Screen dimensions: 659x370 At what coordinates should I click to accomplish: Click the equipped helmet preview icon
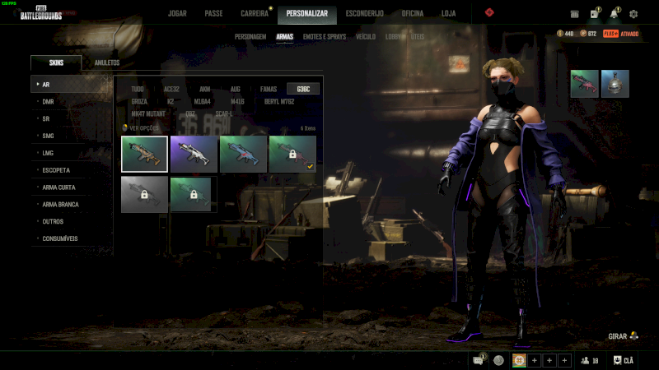tap(615, 84)
